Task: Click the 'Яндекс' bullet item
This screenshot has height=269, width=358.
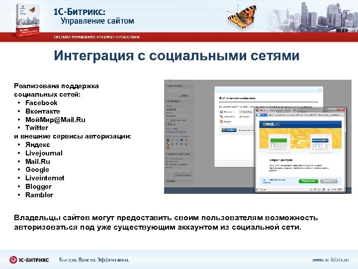Action: tap(38, 145)
